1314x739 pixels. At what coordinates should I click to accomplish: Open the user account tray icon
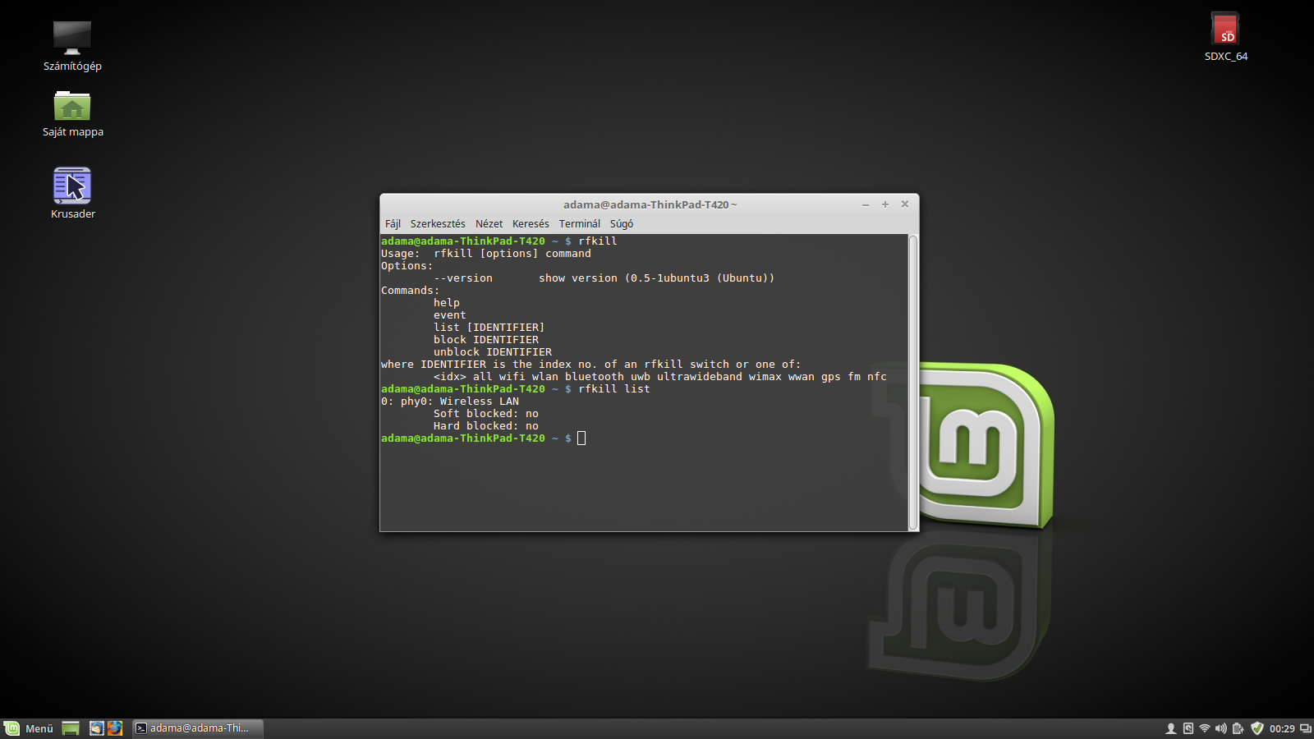coord(1171,728)
